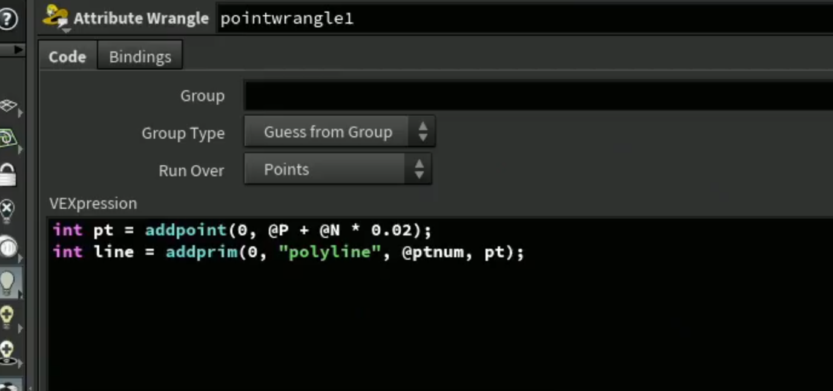This screenshot has height=391, width=833.
Task: Click the Attribute Wrangle node icon
Action: 56,18
